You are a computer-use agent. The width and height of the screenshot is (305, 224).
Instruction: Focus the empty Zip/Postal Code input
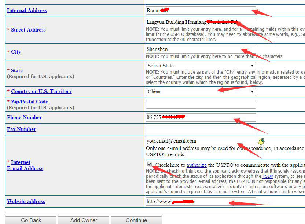[x=201, y=104]
